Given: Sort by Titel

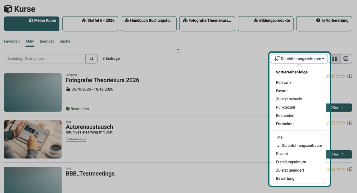Looking at the screenshot, I should tap(280, 137).
